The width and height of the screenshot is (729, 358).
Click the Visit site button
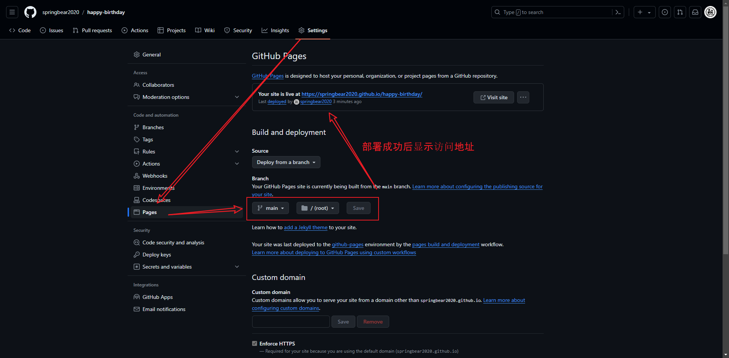coord(494,97)
